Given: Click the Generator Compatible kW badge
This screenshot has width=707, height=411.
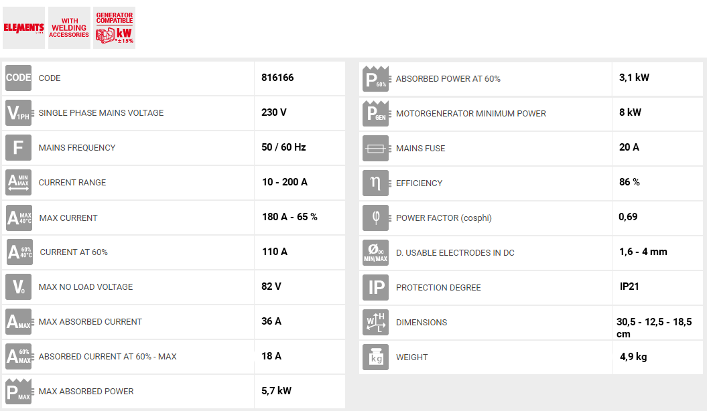Looking at the screenshot, I should pos(115,28).
